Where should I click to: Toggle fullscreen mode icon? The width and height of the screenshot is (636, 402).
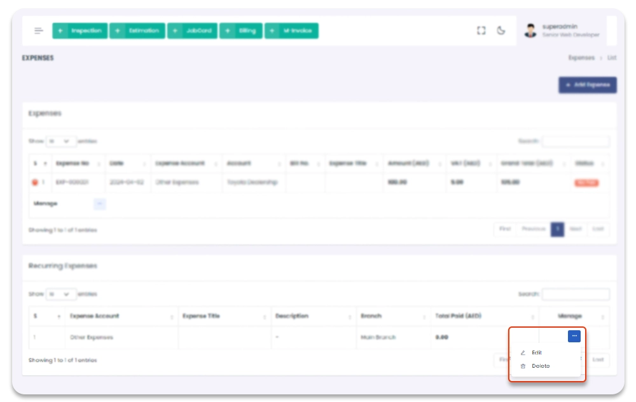(x=481, y=30)
